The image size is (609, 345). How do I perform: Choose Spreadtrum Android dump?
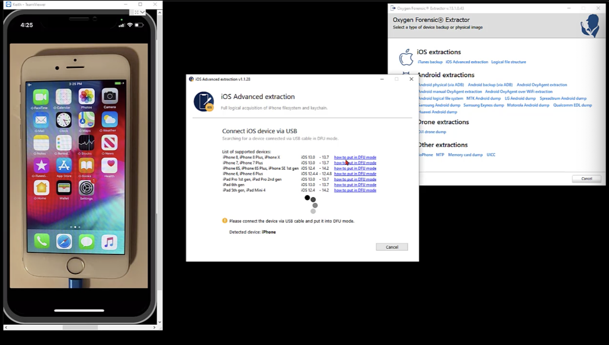[x=563, y=98]
